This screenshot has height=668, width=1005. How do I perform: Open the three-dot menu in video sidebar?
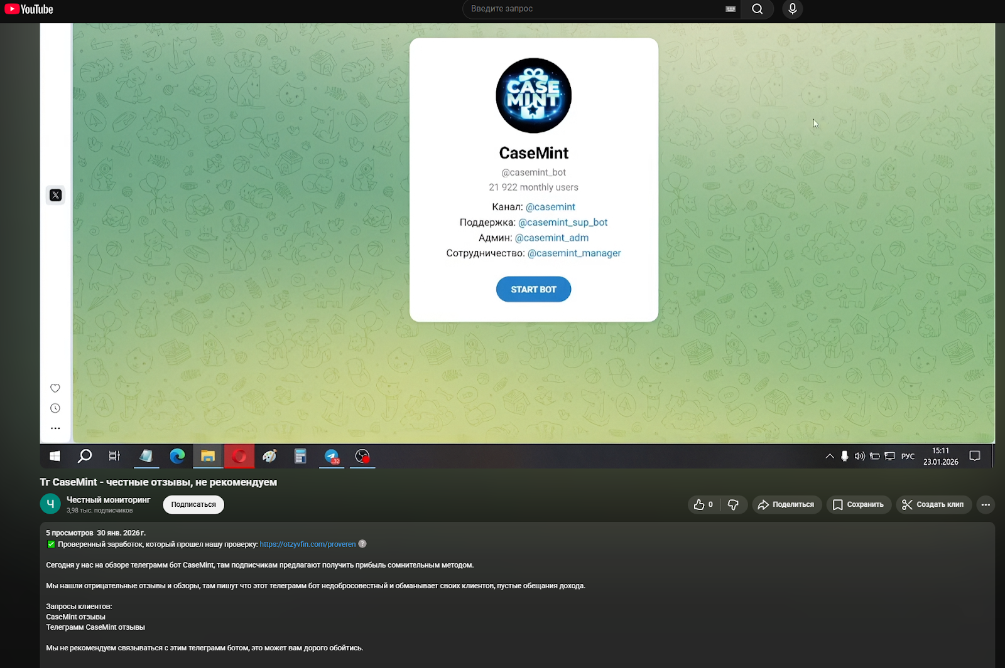(x=55, y=428)
